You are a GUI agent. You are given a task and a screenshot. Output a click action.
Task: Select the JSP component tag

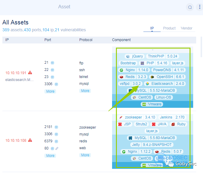pyautogui.click(x=125, y=124)
